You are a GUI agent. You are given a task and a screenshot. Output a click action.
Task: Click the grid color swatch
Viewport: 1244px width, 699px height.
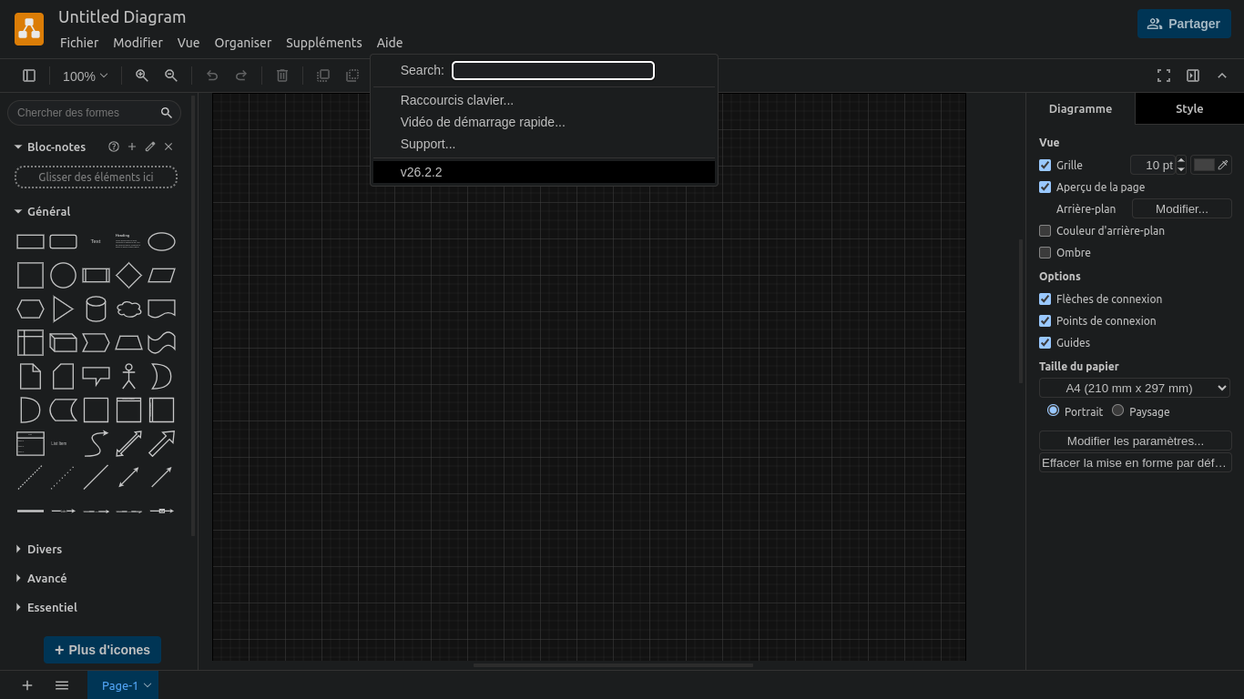[x=1204, y=165]
